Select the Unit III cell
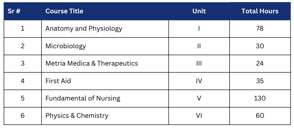The image size is (294, 128). pos(199,64)
